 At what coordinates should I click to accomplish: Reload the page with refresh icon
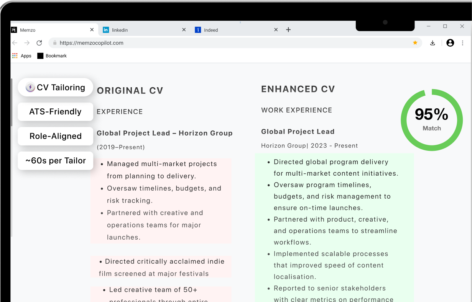(x=39, y=43)
